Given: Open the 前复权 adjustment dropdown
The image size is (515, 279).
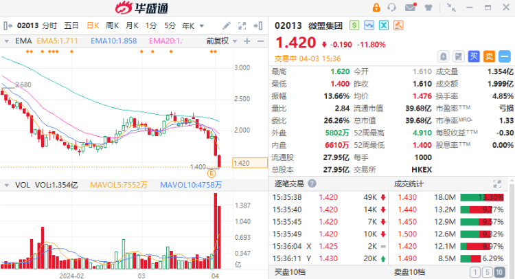Looking at the screenshot, I should (x=222, y=41).
